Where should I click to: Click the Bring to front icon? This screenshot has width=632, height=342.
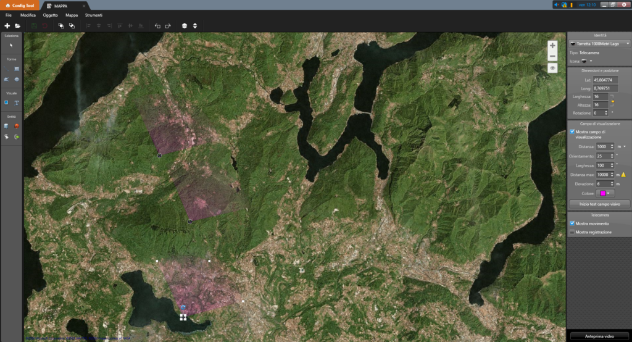point(61,26)
